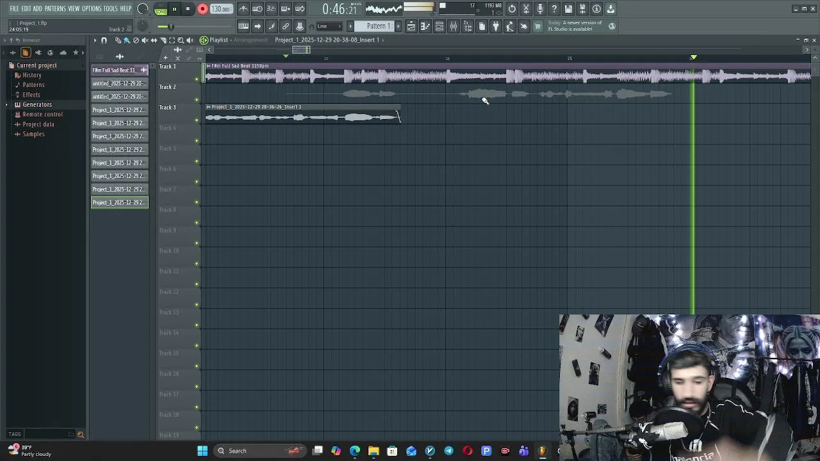Viewport: 820px width, 461px height.
Task: Click the playlist timeline at bar 25
Action: [570, 58]
